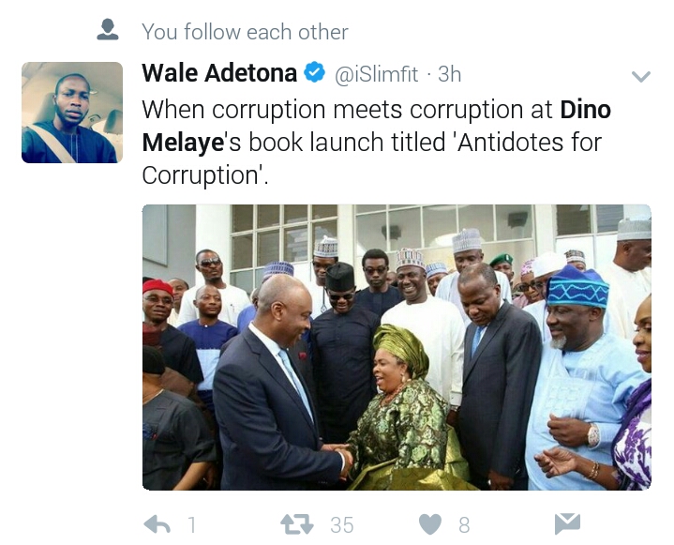The height and width of the screenshot is (545, 674).
Task: Open the @iSlimfit handle
Action: coord(376,74)
